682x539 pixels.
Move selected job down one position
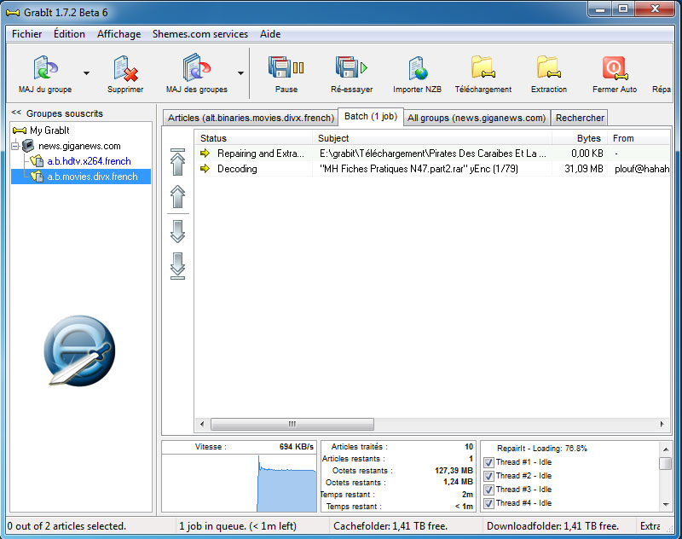click(x=177, y=231)
